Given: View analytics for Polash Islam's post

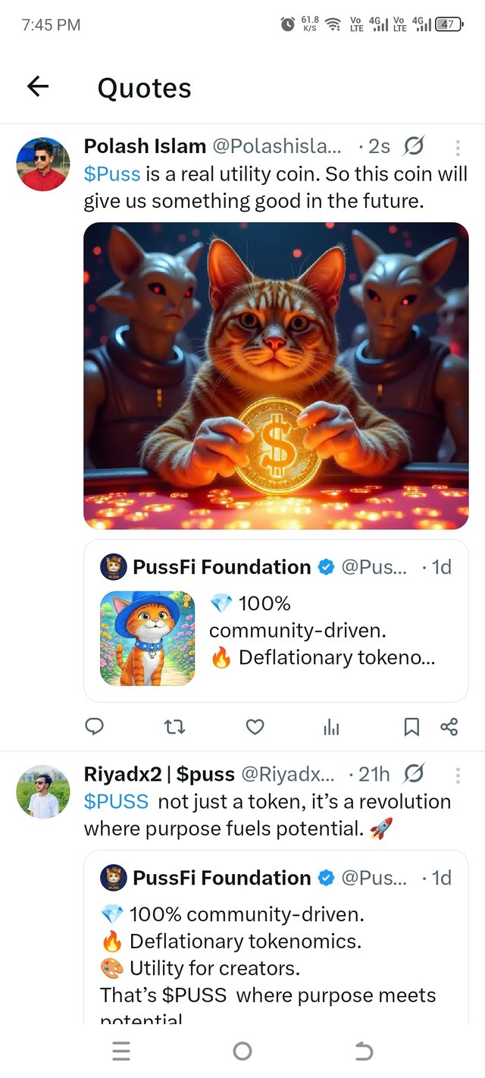Looking at the screenshot, I should (331, 727).
